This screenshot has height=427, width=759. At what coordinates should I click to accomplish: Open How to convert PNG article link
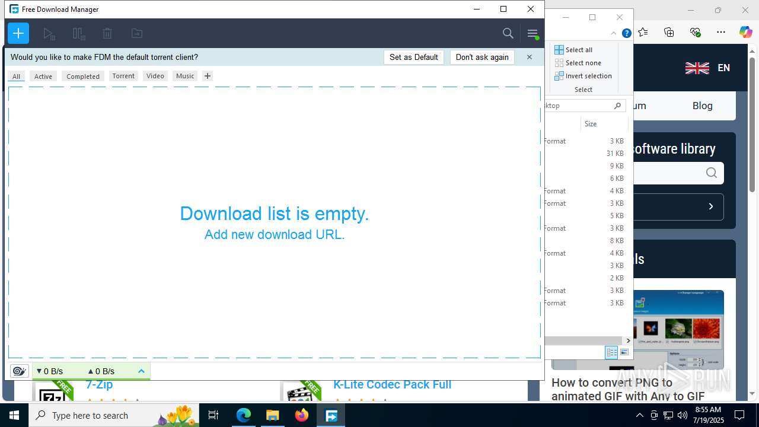click(628, 389)
